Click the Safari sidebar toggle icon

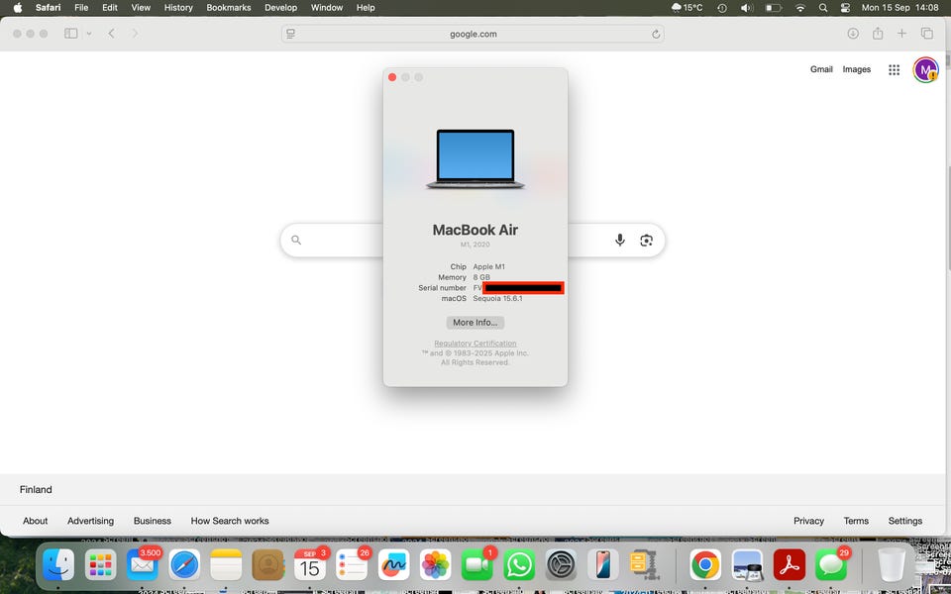click(70, 34)
